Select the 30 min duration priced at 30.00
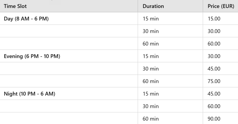This screenshot has height=124, width=238. coord(150,31)
